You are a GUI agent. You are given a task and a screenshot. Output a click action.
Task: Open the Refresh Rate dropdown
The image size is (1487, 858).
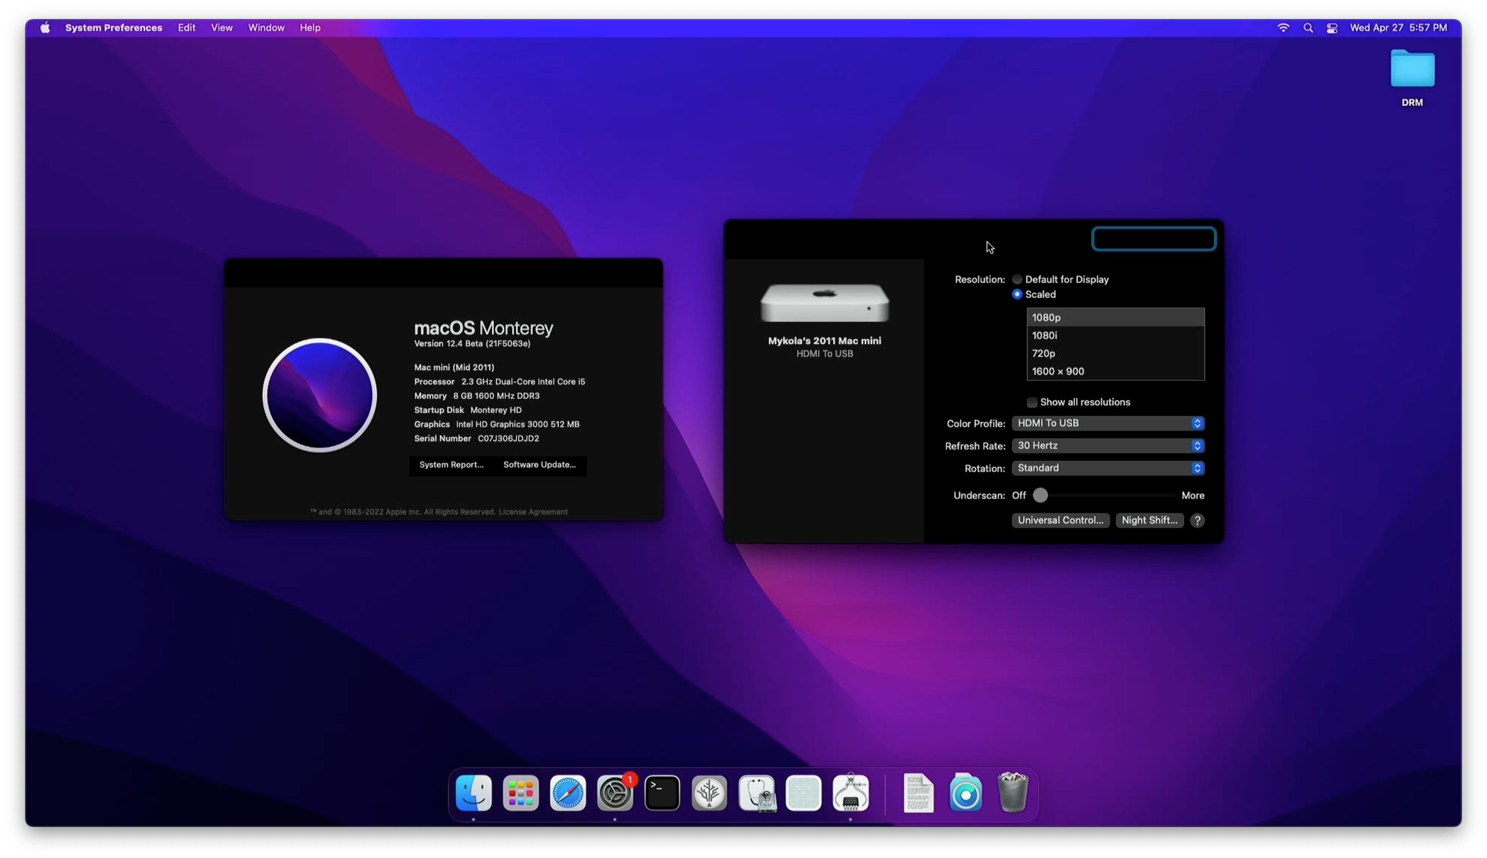1108,445
